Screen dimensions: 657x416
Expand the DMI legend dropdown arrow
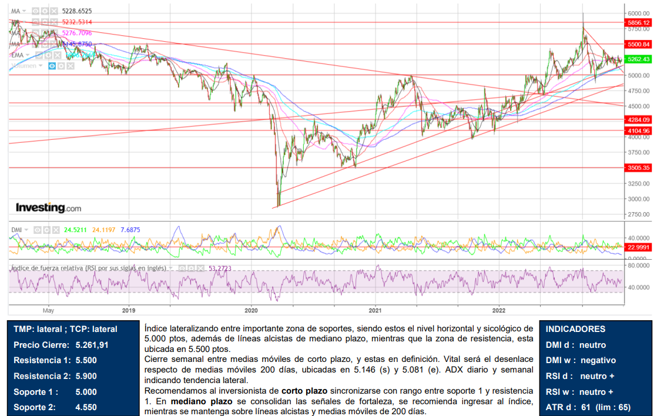pos(26,229)
